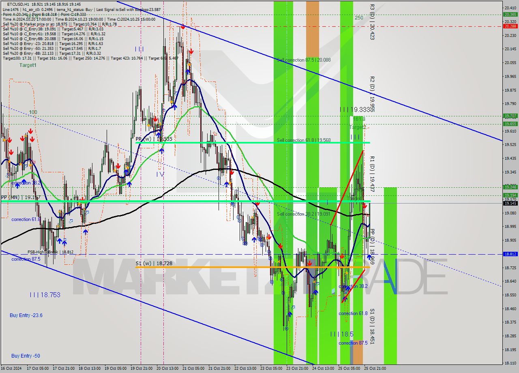
Task: Click the Target2 label under 161.8
Action: pyautogui.click(x=358, y=127)
